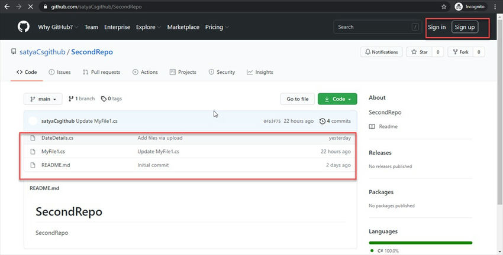Open the 0 tags link

point(111,99)
